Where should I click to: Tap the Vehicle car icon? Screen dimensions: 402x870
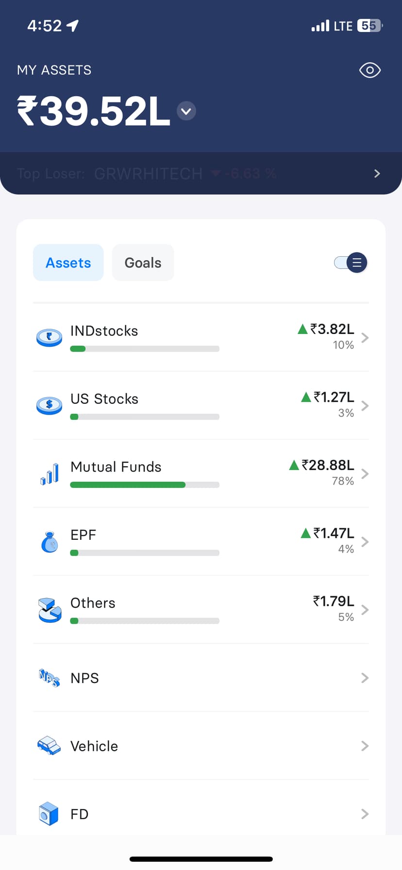point(49,746)
